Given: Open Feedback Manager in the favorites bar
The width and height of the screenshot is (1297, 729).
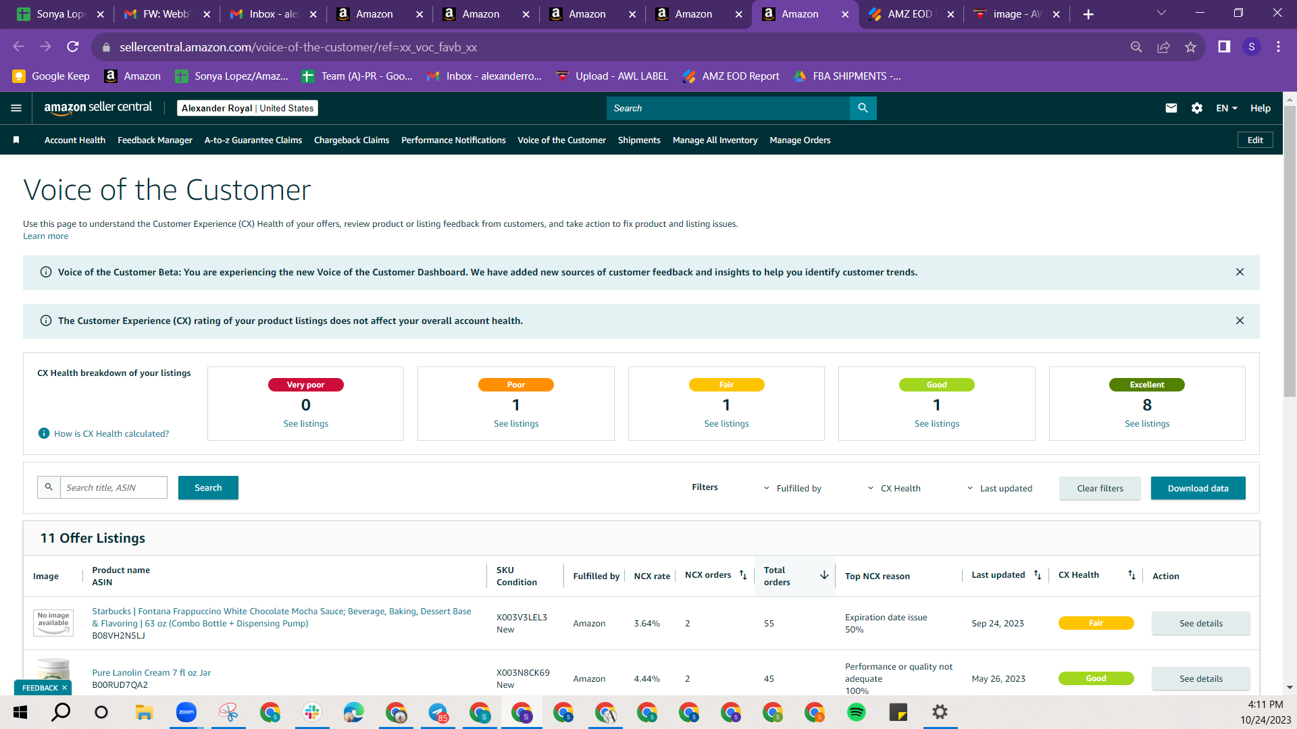Looking at the screenshot, I should (155, 140).
